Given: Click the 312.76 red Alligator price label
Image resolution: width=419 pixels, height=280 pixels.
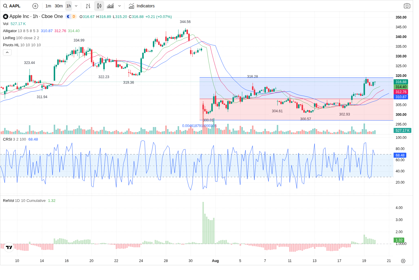Looking at the screenshot, I should click(401, 92).
